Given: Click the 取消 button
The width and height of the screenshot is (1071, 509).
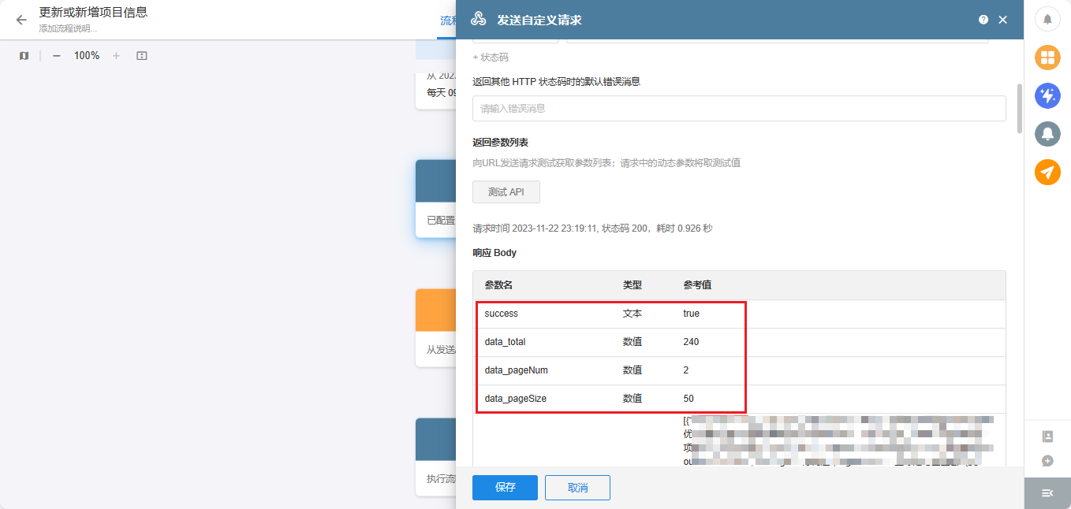Looking at the screenshot, I should point(577,488).
